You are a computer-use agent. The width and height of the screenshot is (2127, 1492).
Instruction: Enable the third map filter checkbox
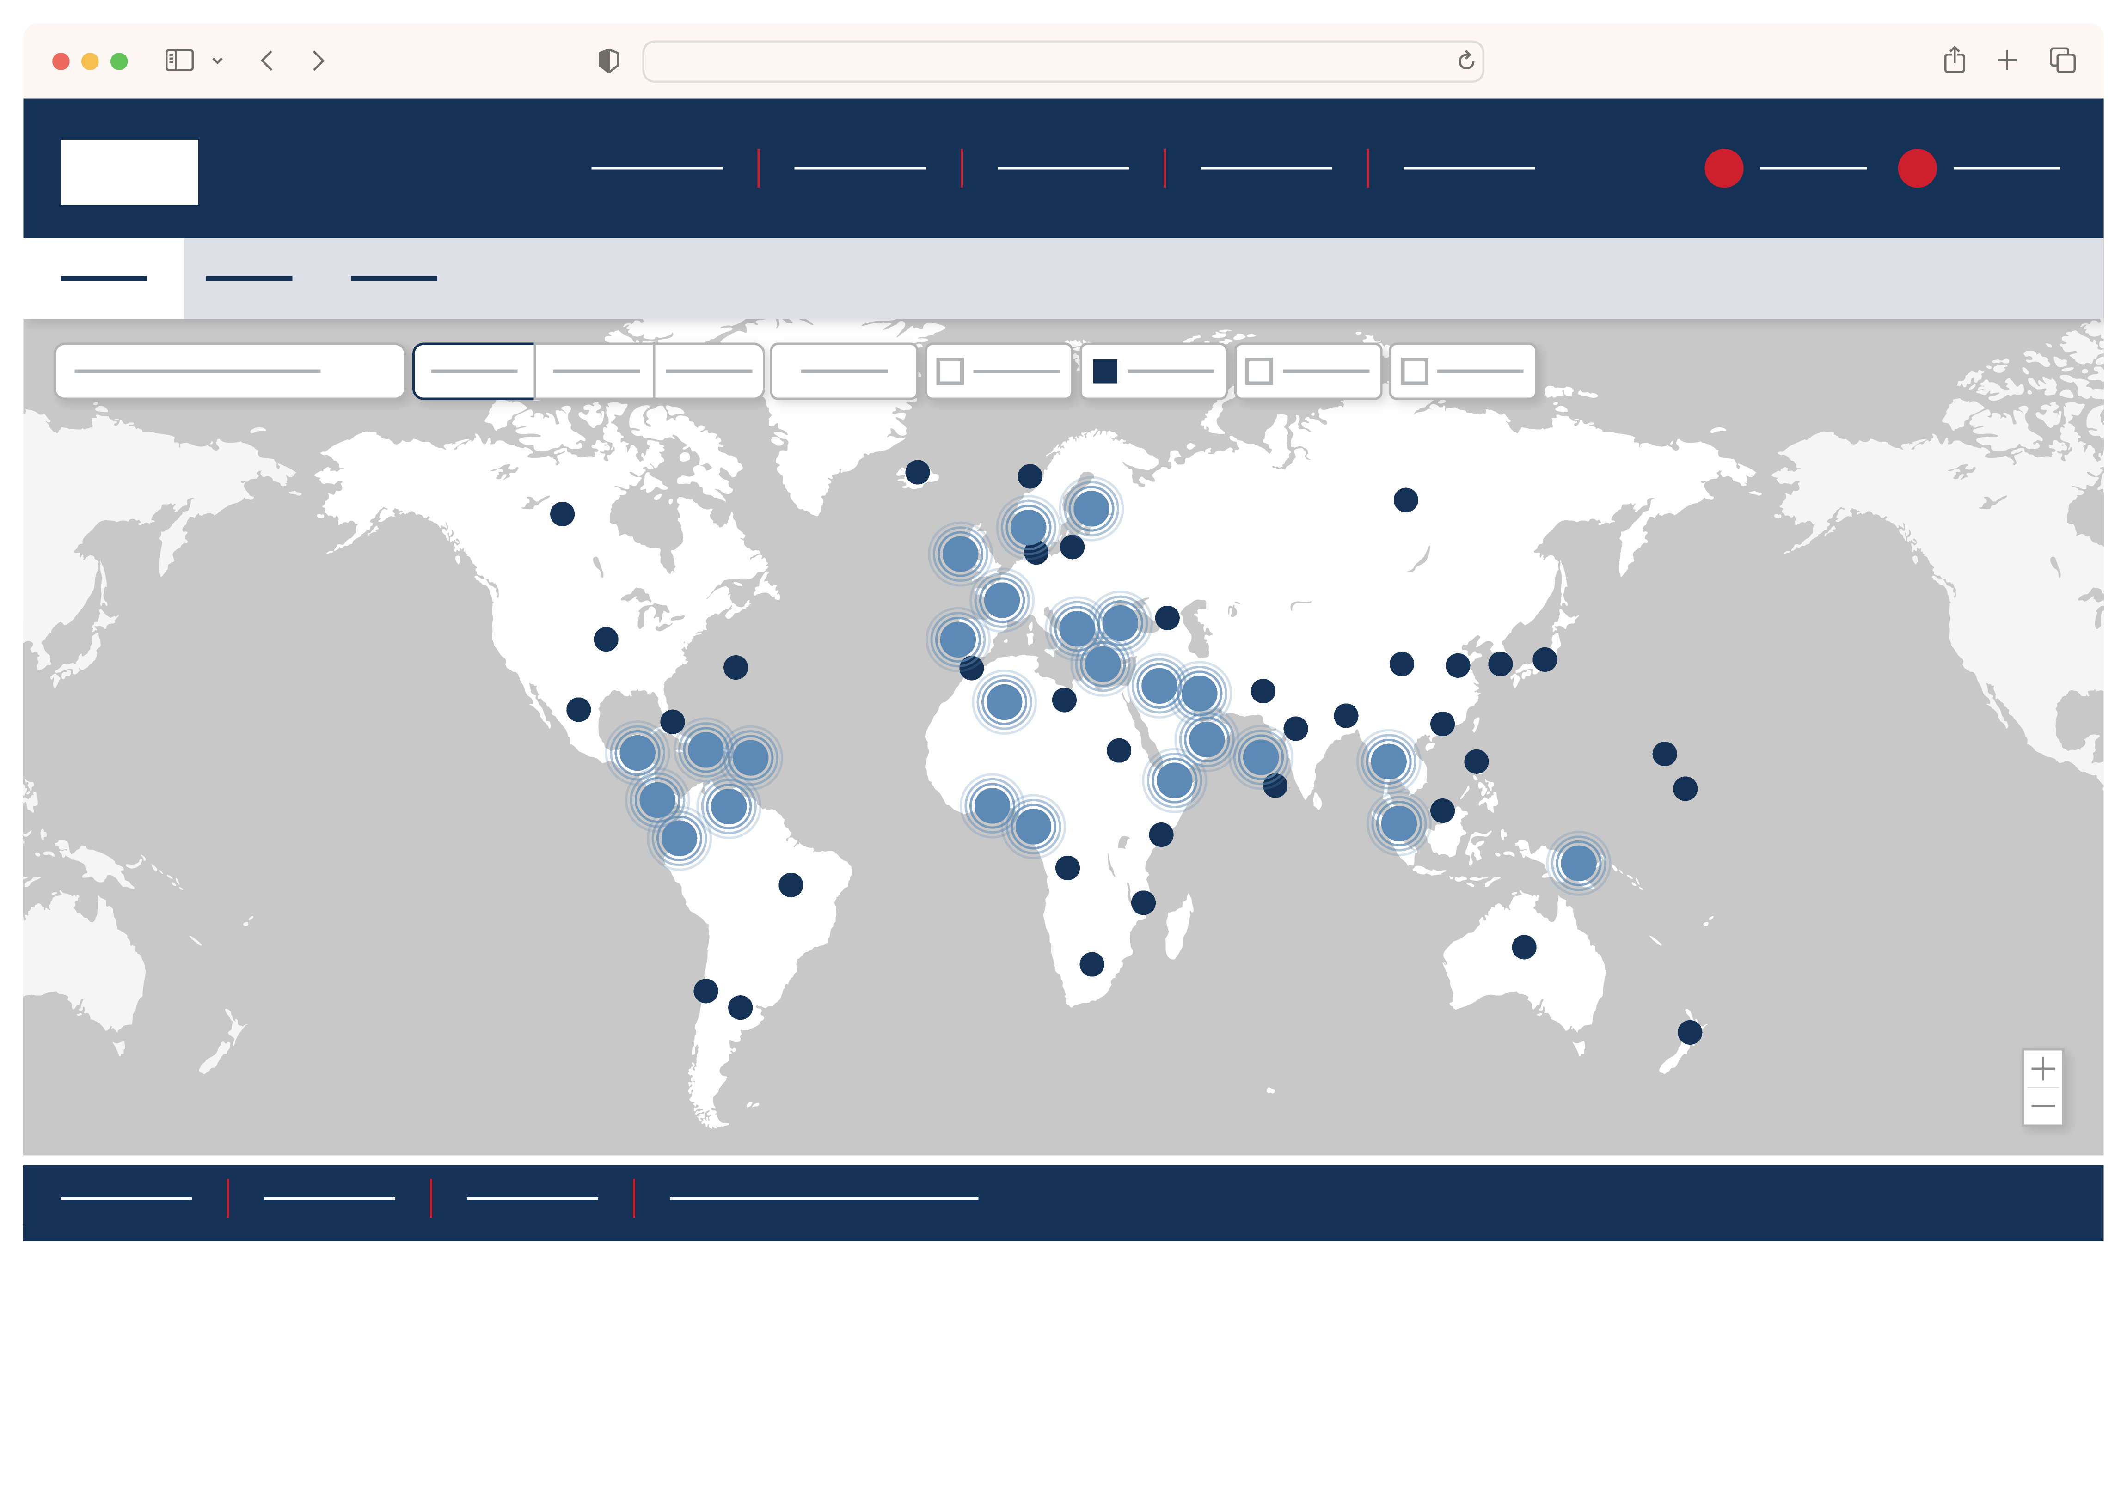(1259, 371)
